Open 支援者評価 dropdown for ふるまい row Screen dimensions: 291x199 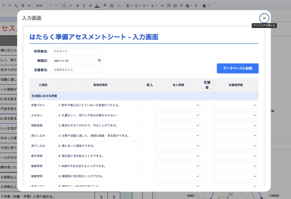[x=235, y=115]
